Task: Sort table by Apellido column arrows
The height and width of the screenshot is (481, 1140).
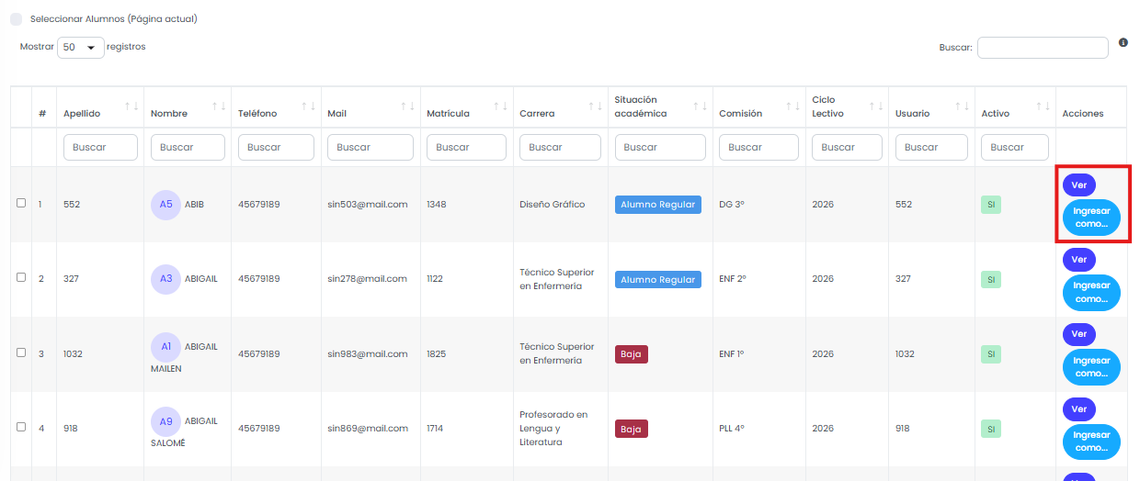Action: (131, 106)
